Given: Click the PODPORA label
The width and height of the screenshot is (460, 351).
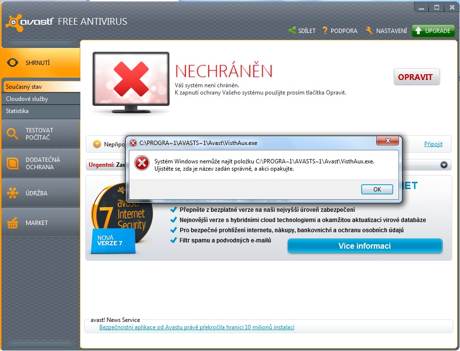Looking at the screenshot, I should tap(344, 31).
